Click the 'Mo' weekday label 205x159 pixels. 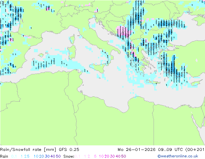(120, 150)
